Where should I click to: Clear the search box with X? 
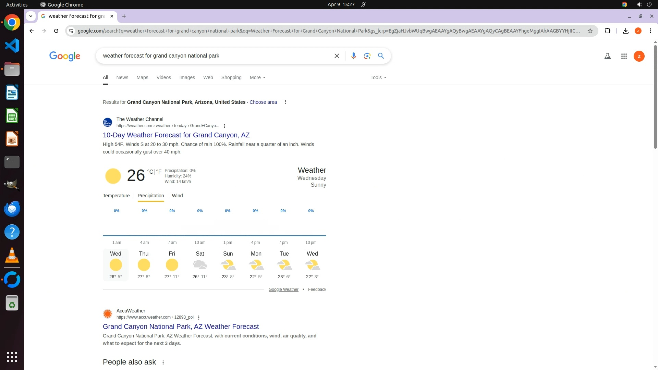pos(337,56)
